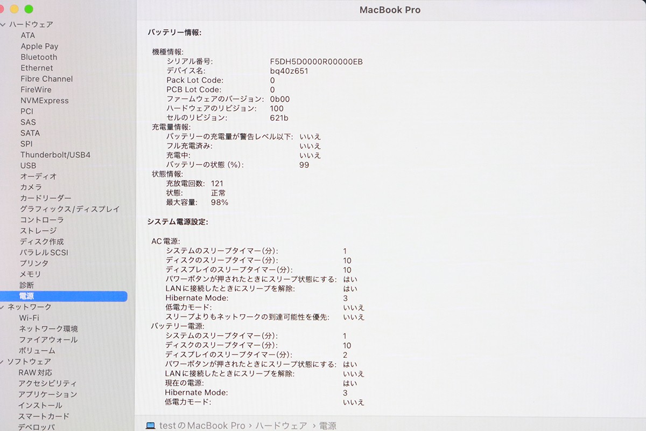
Task: Open Apple Pay in hardware list
Action: coord(39,46)
